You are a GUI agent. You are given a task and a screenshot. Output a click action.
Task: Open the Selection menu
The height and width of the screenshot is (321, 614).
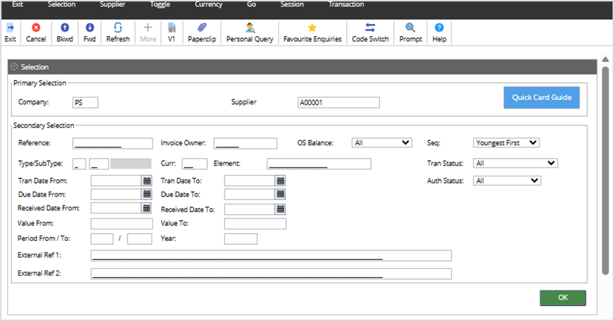pyautogui.click(x=61, y=4)
